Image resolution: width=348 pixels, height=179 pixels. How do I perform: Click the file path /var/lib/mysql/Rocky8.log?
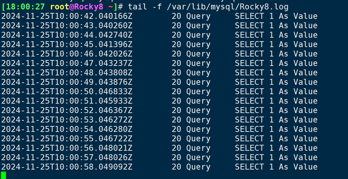point(228,7)
